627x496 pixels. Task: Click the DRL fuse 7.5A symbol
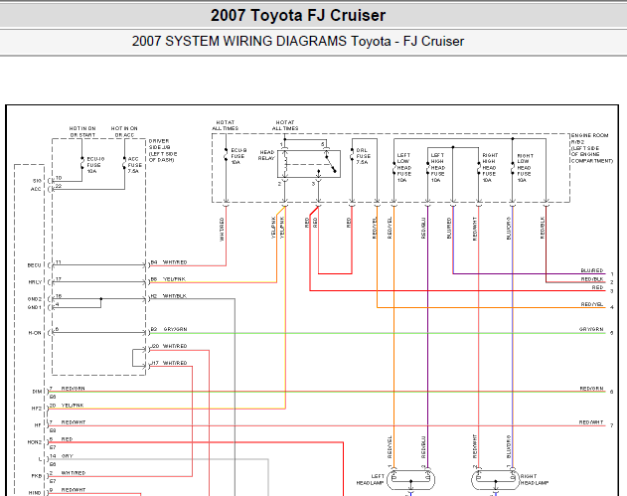352,155
